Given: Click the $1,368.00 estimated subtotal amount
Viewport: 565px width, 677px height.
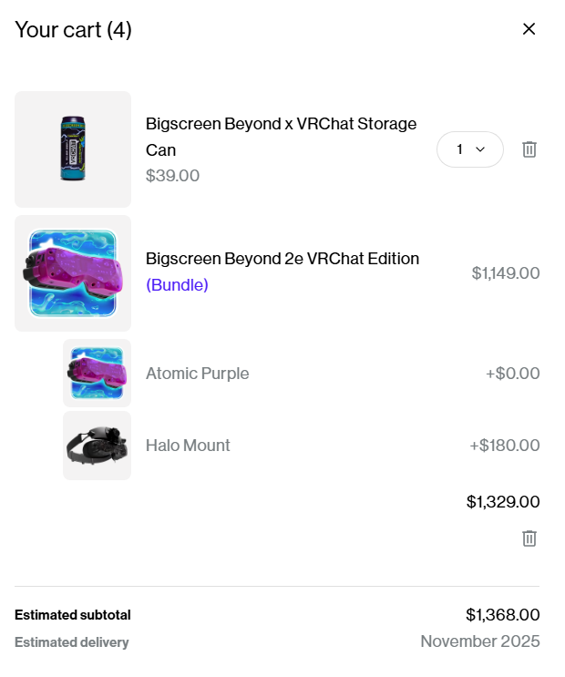Looking at the screenshot, I should 503,615.
